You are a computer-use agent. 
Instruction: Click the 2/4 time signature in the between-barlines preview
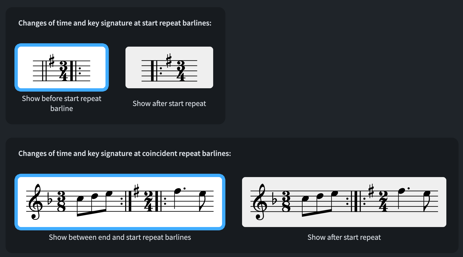point(149,201)
